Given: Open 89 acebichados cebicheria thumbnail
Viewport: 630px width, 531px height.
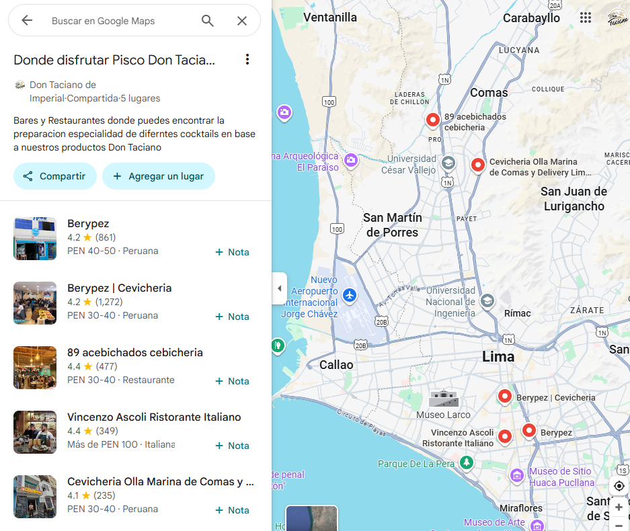Looking at the screenshot, I should [35, 368].
